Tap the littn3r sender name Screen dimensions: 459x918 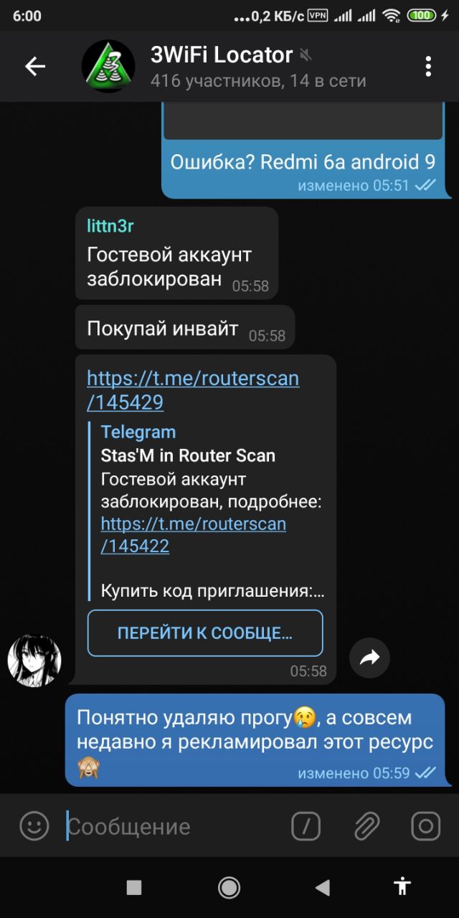pyautogui.click(x=110, y=226)
